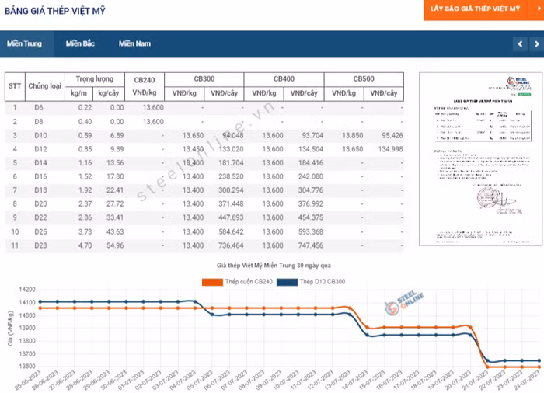Select the D22 row label
This screenshot has height=393, width=544.
coord(40,217)
